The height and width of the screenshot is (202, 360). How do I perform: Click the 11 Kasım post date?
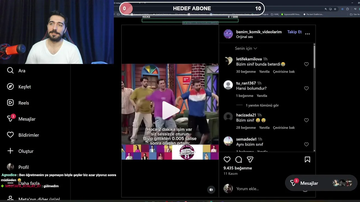(x=231, y=174)
